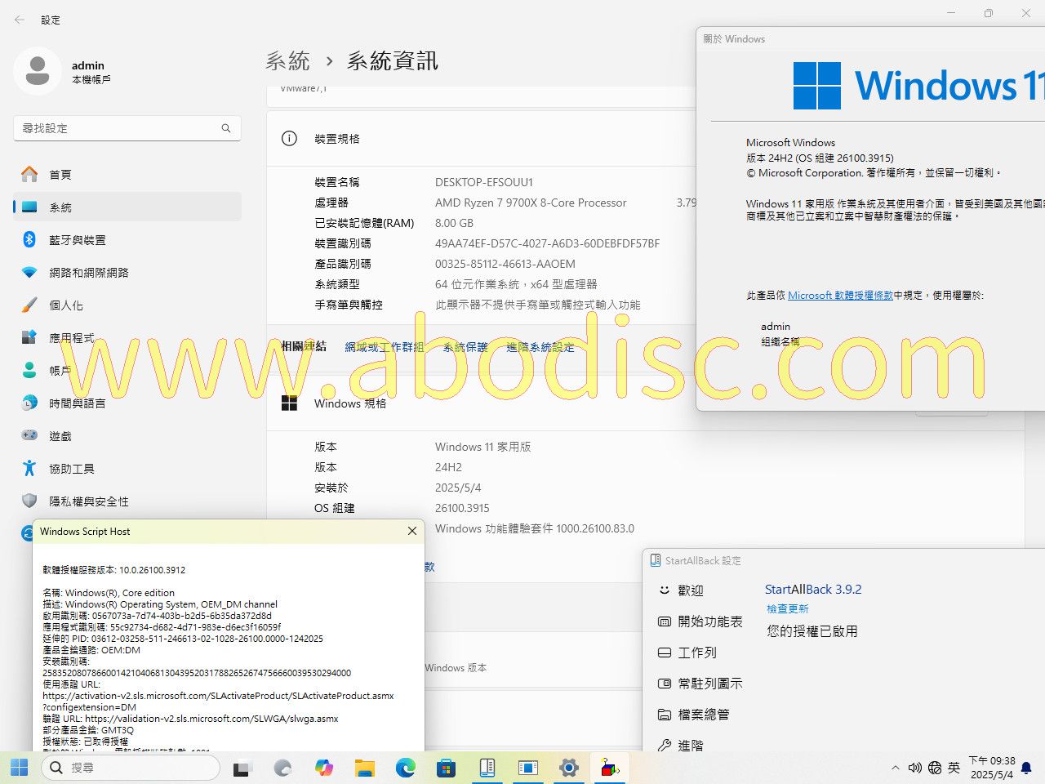Screen dimensions: 1045x784
Task: Click 系統 in the breadcrumb
Action: click(288, 61)
